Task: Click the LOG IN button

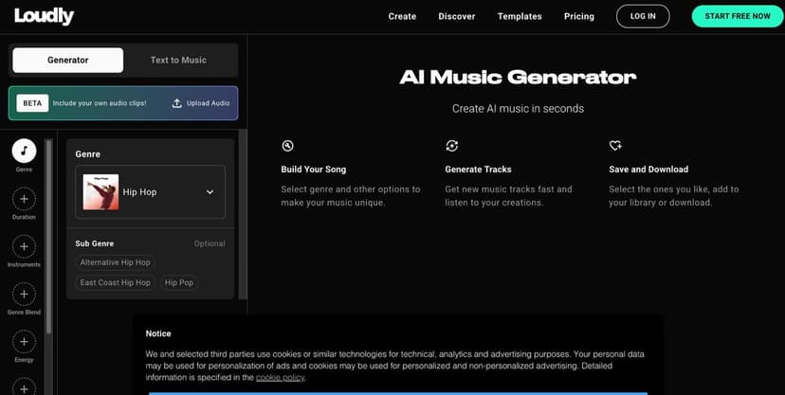Action: click(x=643, y=16)
